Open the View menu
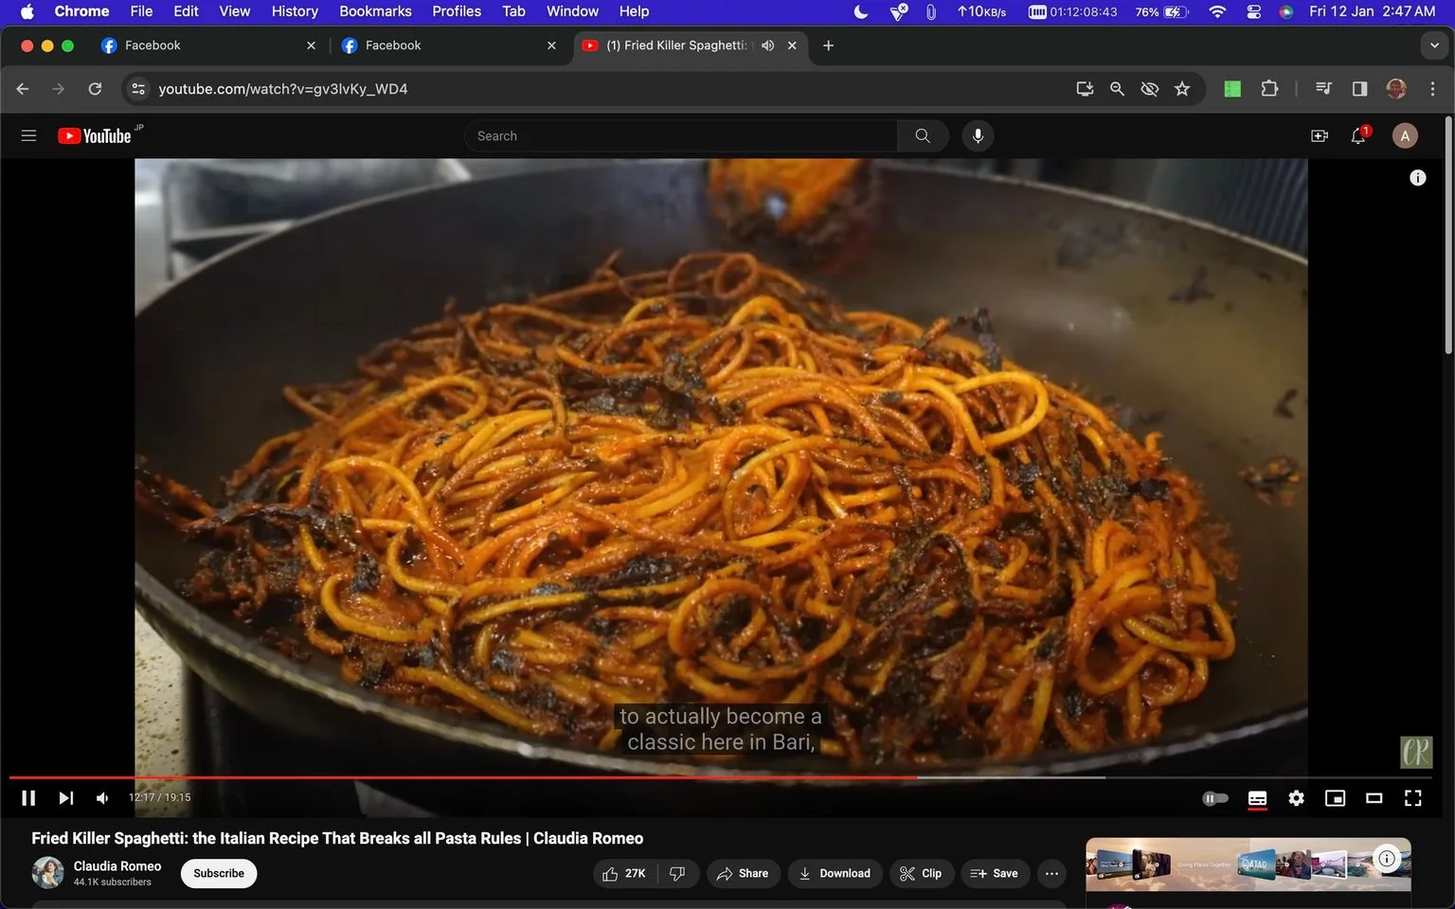Viewport: 1455px width, 909px height. [234, 11]
